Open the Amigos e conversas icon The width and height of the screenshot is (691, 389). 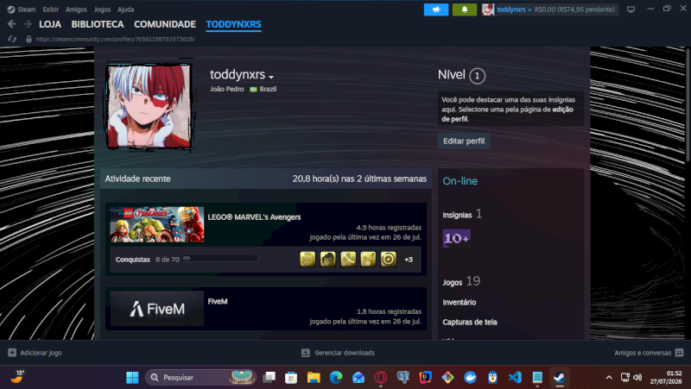679,353
